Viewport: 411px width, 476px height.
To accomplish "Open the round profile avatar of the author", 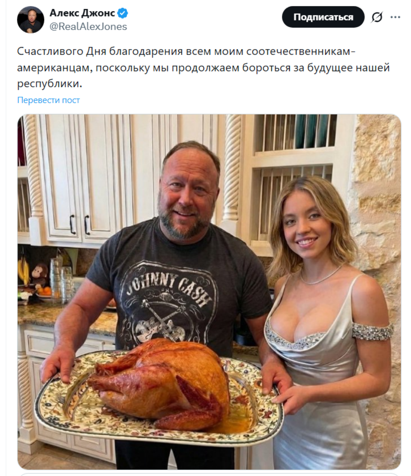I will click(x=31, y=20).
